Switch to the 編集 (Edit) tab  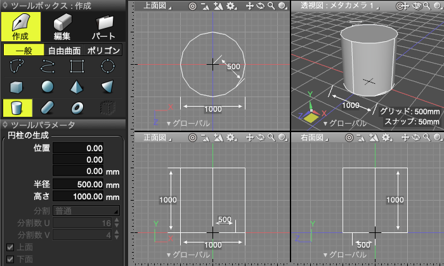(62, 26)
